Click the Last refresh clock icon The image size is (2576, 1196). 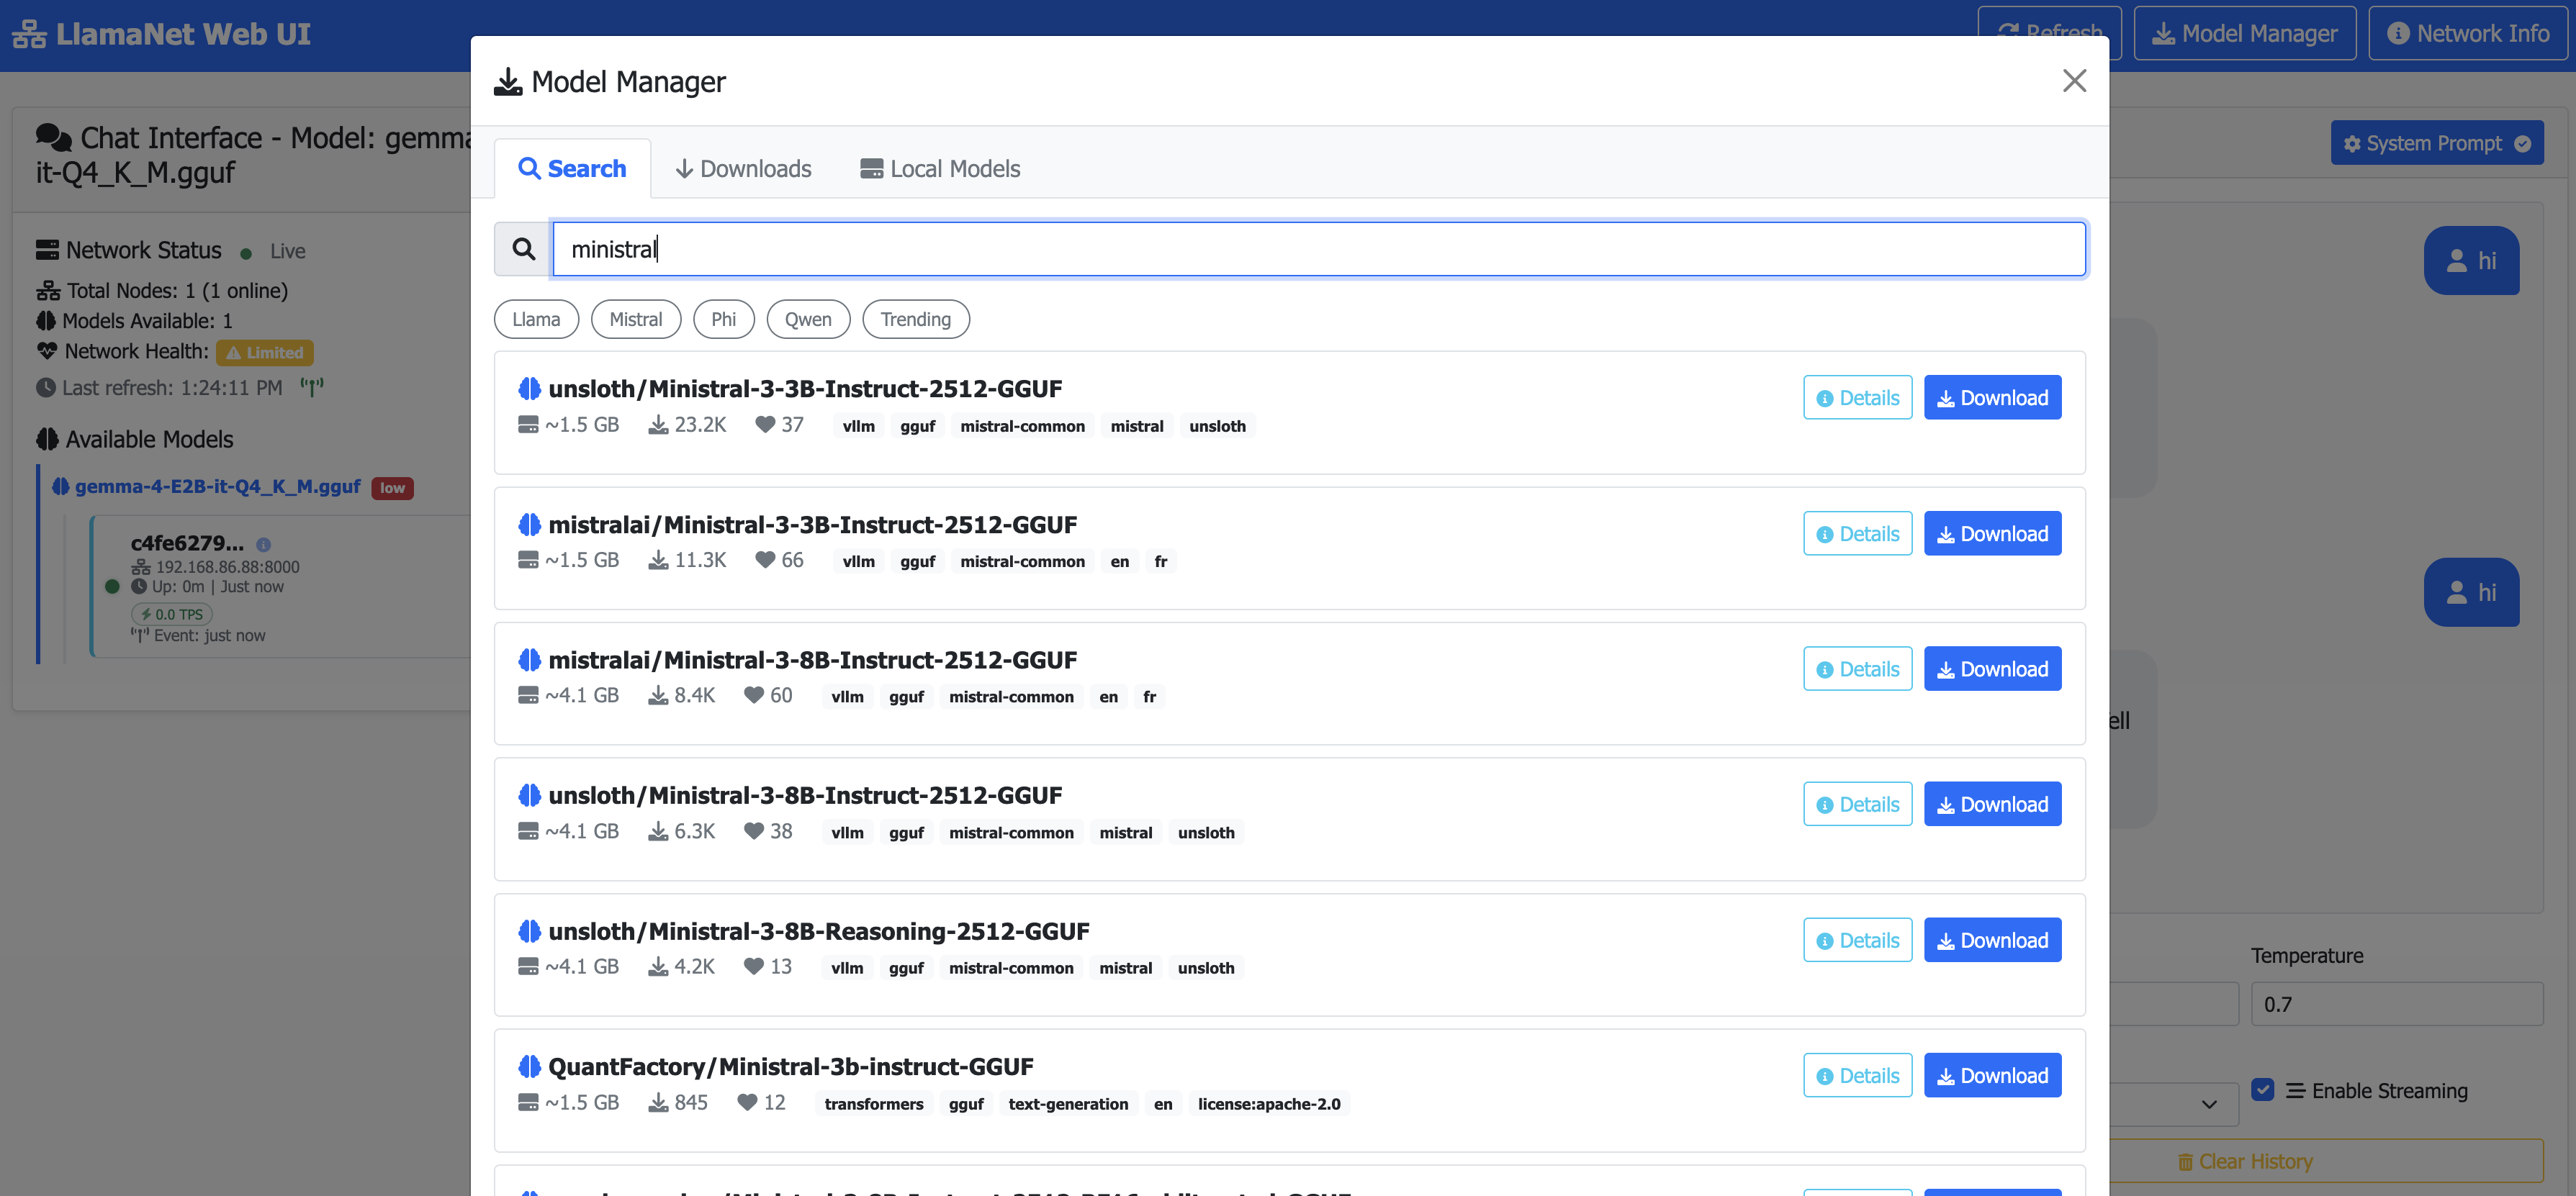pyautogui.click(x=46, y=388)
